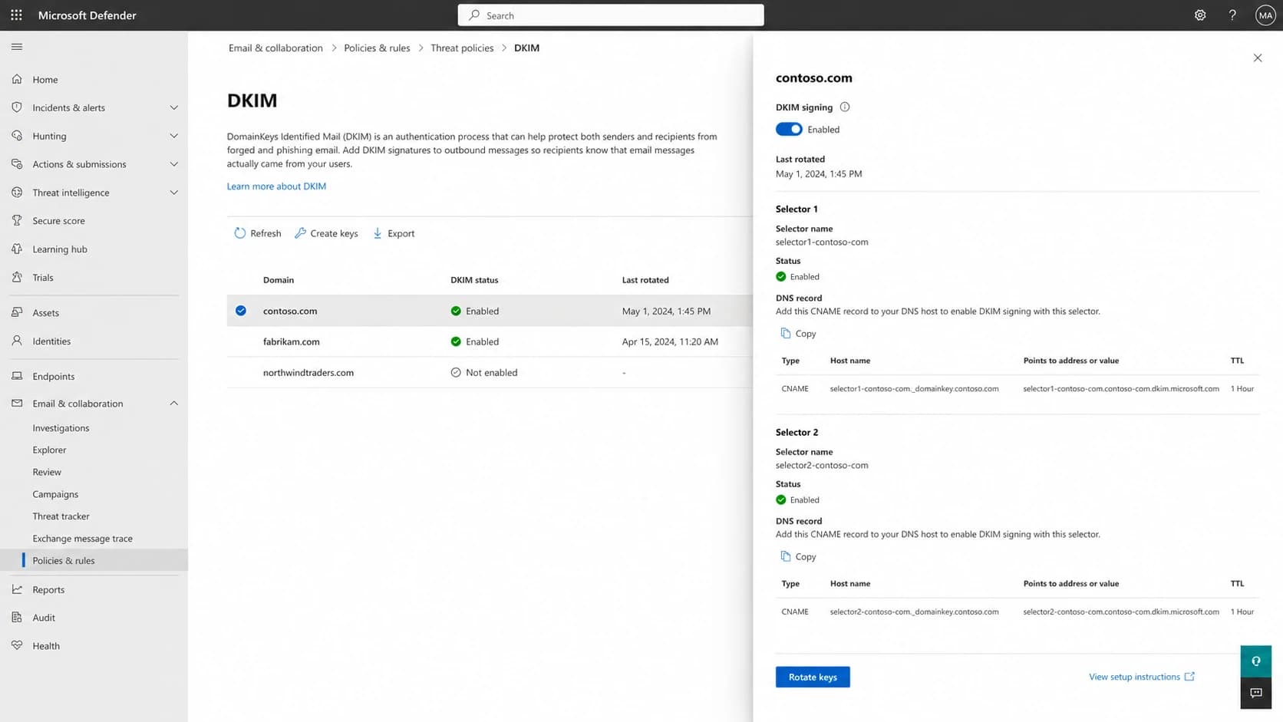Click the Threat intelligence icon

[x=17, y=193]
